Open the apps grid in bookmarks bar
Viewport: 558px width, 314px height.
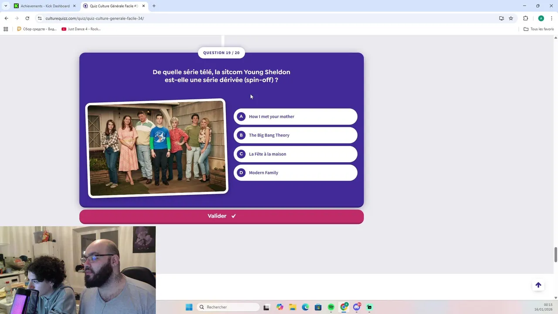coord(6,29)
